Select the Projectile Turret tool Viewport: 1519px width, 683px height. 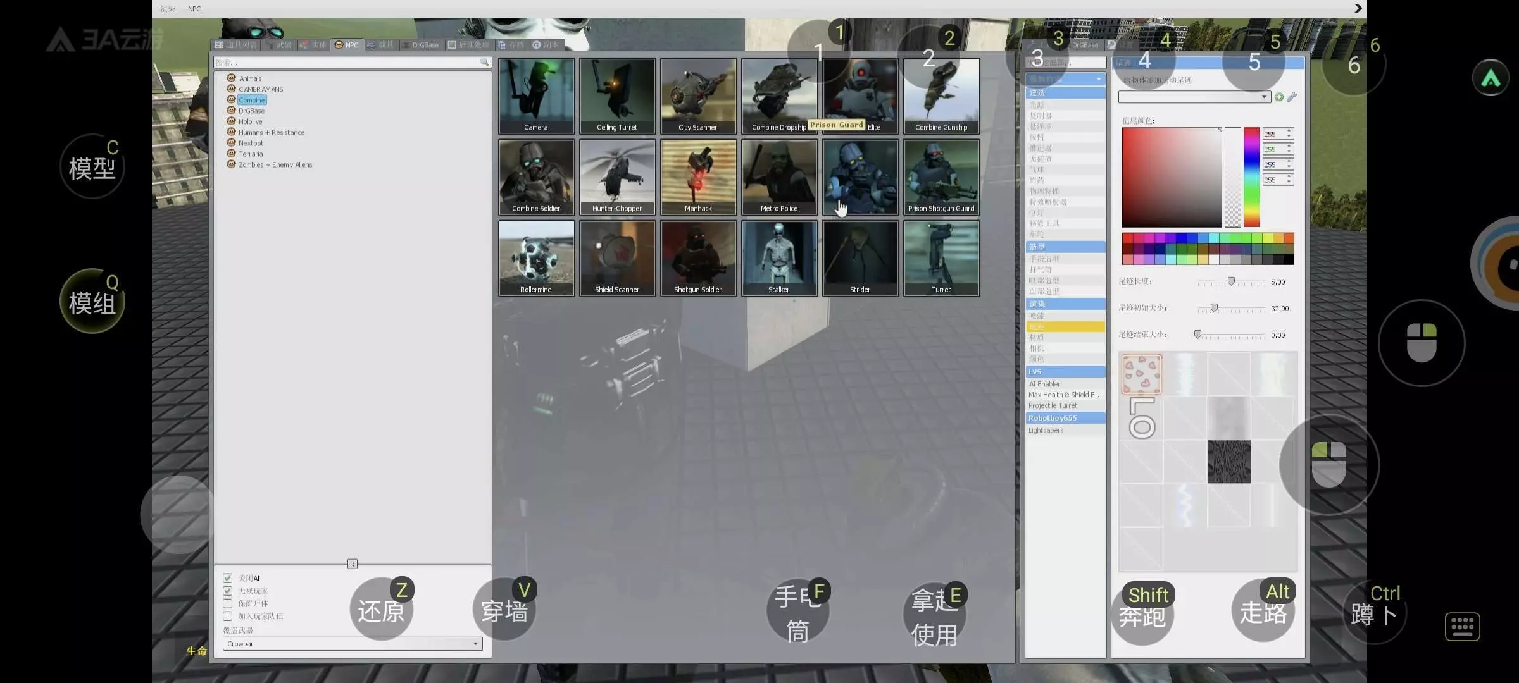point(1053,405)
